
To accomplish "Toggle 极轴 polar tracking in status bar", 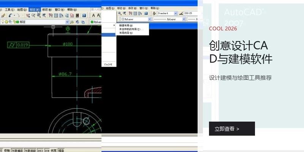I will point(7,150).
